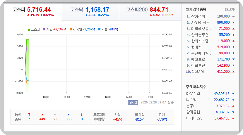
Task: Select the 코스피 index tab
Action: [33, 12]
